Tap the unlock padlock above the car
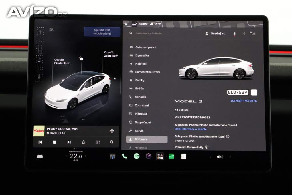Image resolution: width=292 pixels, height=195 pixels. pos(81,58)
